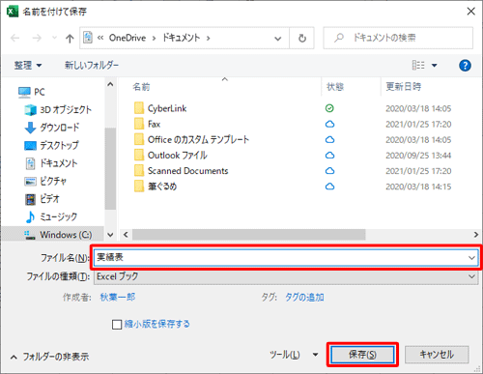Screen dimensions: 483x374
Task: Click the ドキュメントの検索 search box
Action: click(x=398, y=38)
